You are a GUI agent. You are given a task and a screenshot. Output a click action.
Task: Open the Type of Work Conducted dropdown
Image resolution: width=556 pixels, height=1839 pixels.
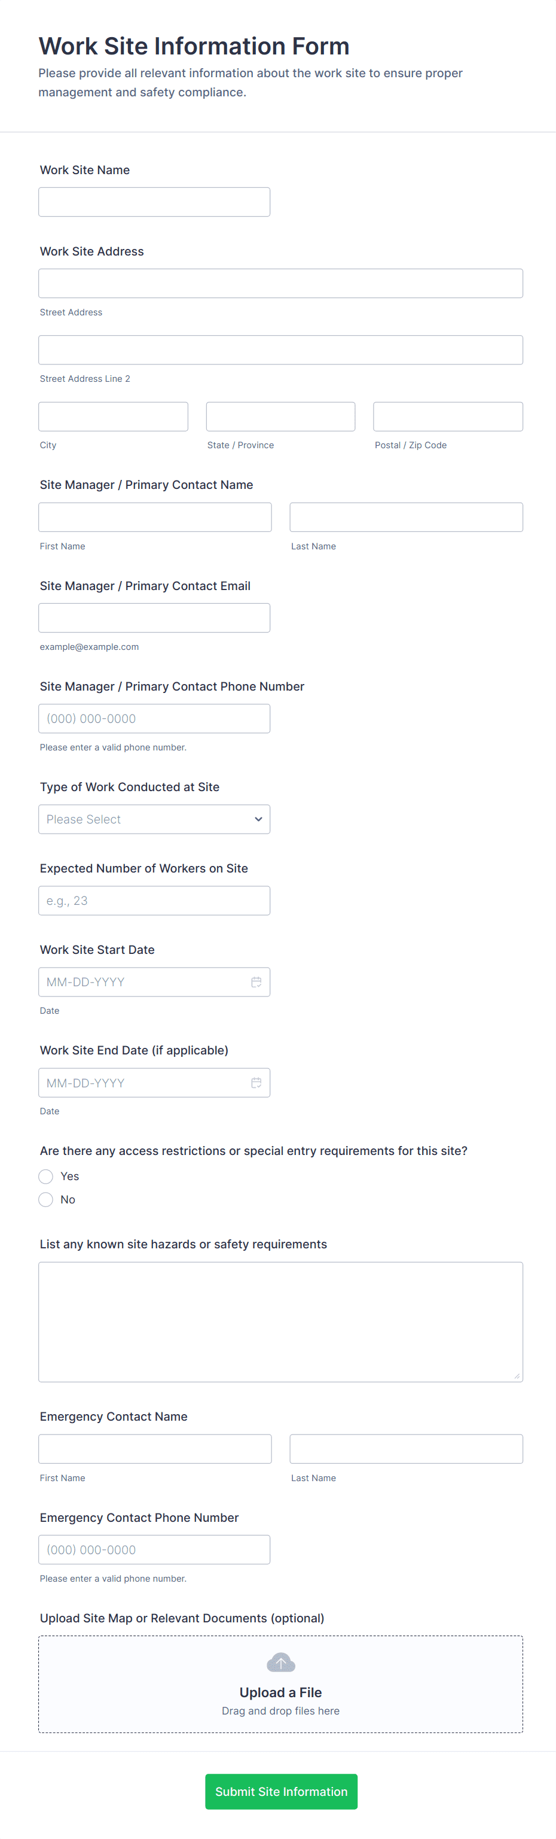pyautogui.click(x=154, y=819)
